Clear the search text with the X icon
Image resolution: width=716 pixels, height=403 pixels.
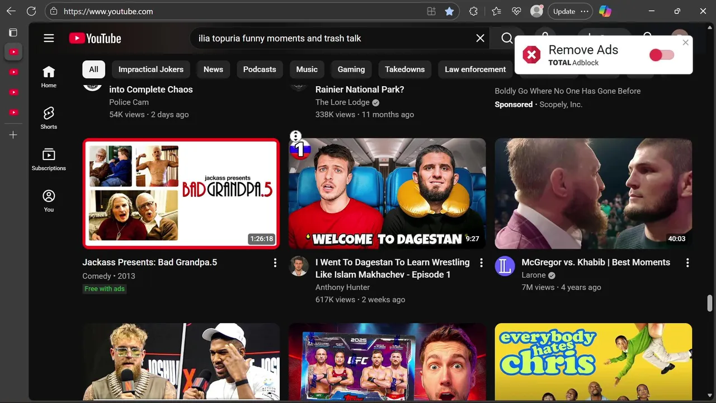pos(480,38)
